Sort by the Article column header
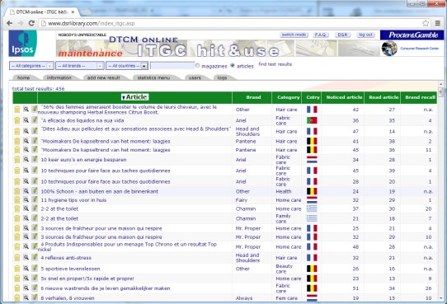 134,97
